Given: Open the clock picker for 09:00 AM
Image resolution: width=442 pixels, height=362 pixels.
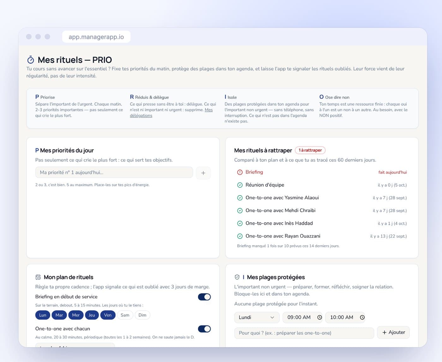Looking at the screenshot, I should [320, 317].
